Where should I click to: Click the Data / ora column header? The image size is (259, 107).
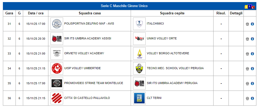pyautogui.click(x=36, y=13)
